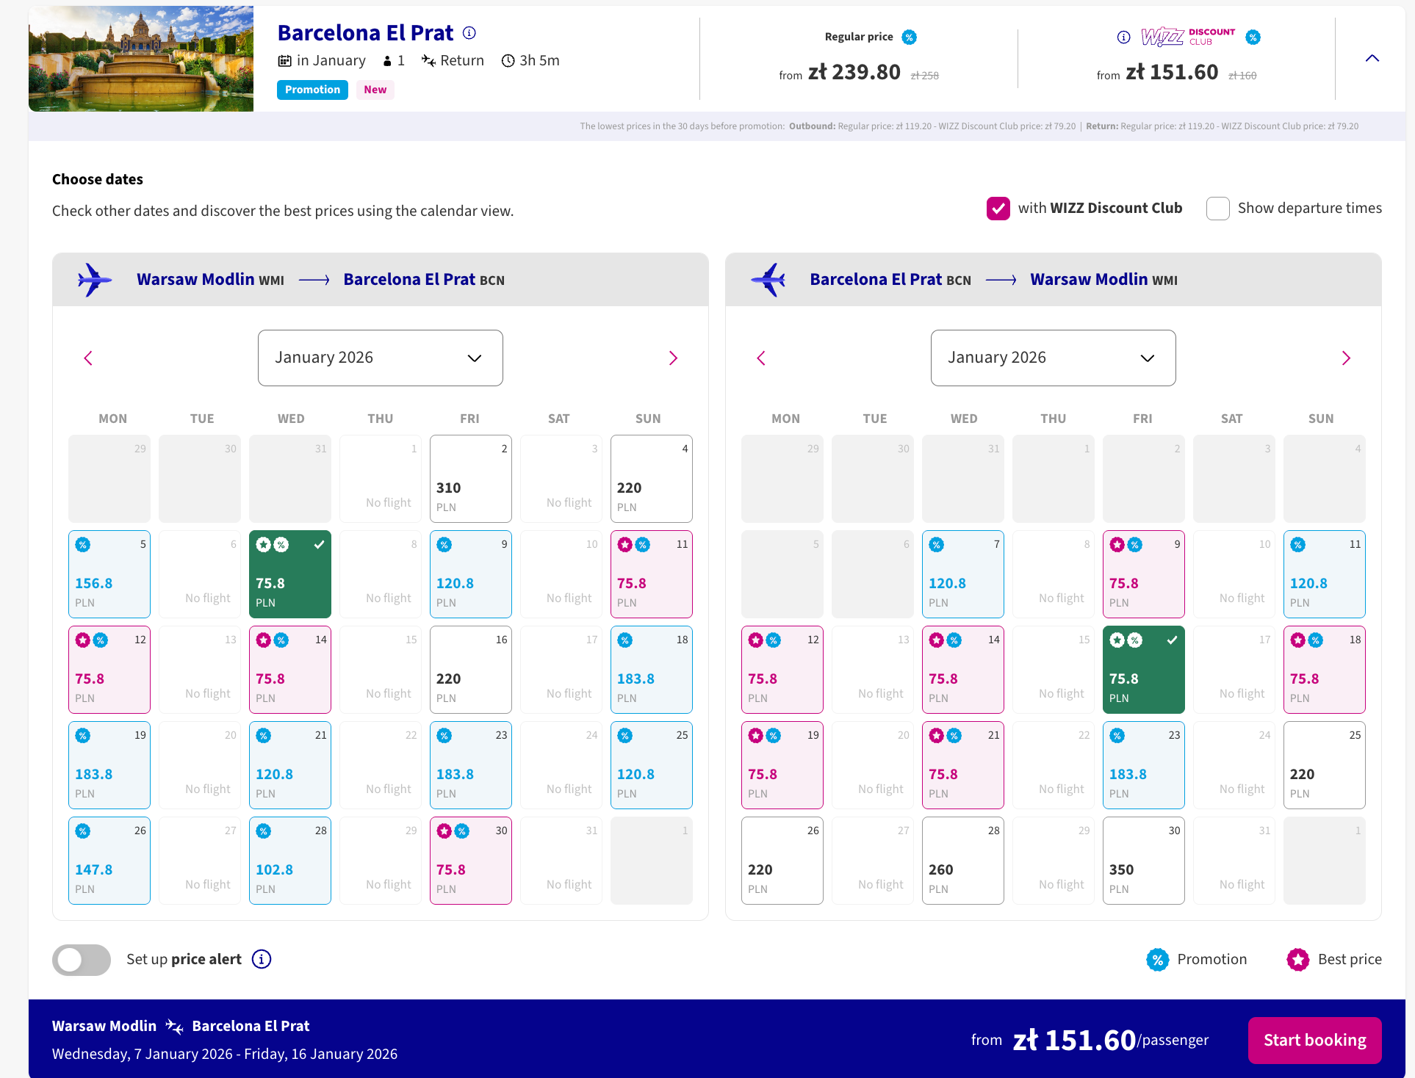Click info icon next to Barcelona El Prat

469,33
